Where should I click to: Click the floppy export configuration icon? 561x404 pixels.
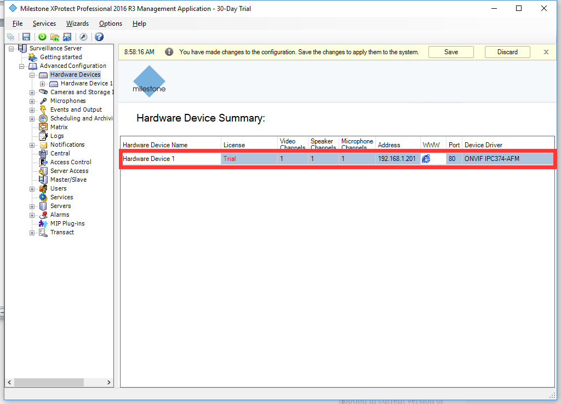[67, 37]
